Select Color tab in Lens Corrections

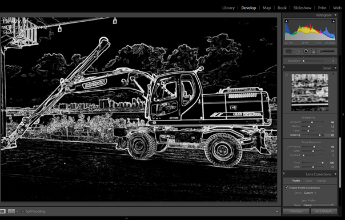tap(308, 181)
